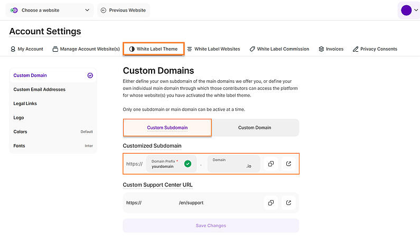
Task: Click the Inter value beside Fonts
Action: (89, 146)
